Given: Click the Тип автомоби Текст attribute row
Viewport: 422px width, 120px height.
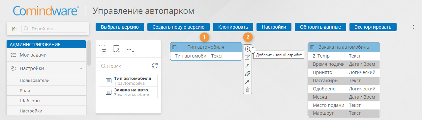Looking at the screenshot, I should coord(206,56).
